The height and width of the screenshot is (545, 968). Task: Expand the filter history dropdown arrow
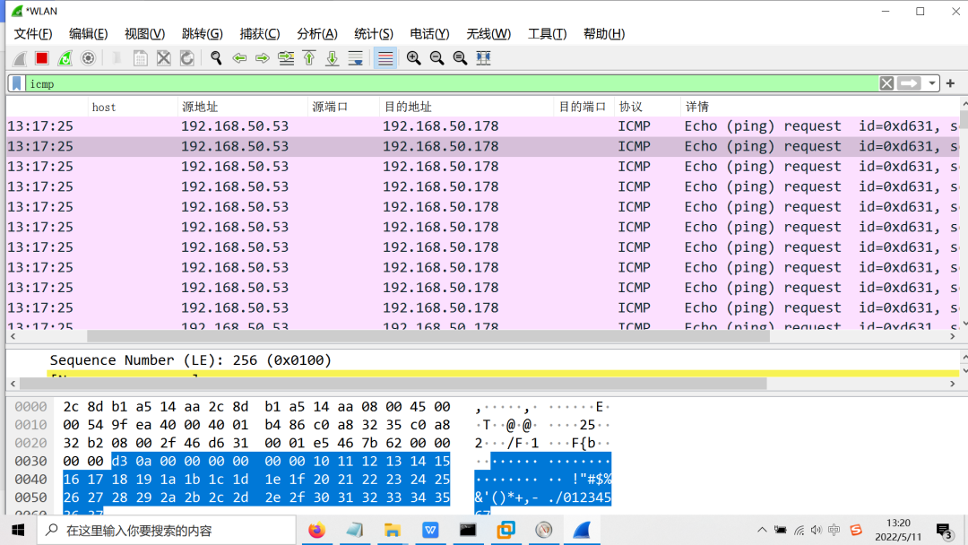tap(932, 83)
